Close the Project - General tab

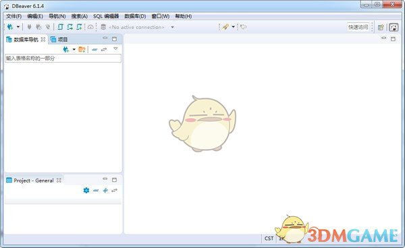[x=59, y=181]
